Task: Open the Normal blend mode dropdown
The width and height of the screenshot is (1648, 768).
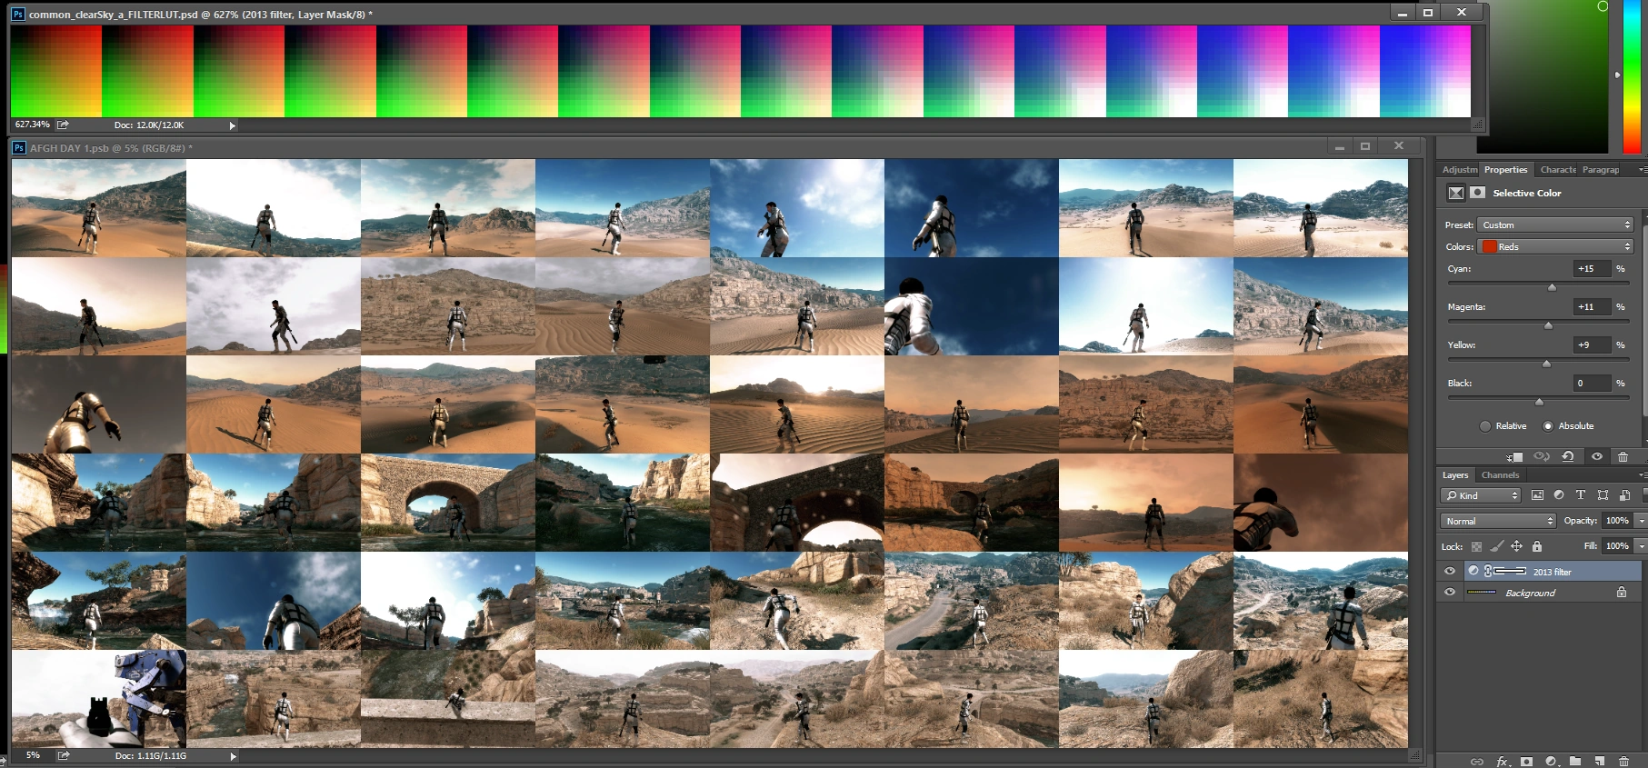Action: pos(1499,521)
